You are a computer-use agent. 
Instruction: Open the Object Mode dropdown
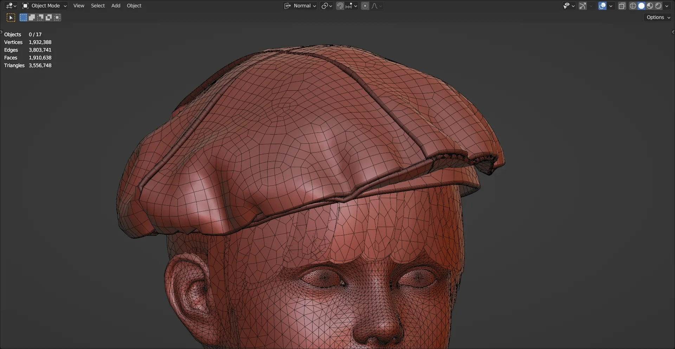click(44, 6)
